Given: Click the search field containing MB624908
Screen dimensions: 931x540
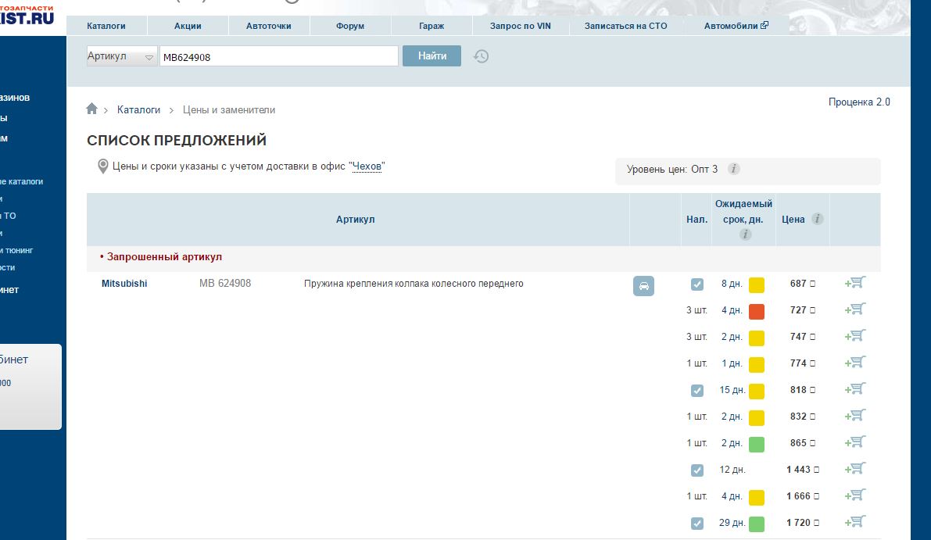Looking at the screenshot, I should pyautogui.click(x=278, y=57).
